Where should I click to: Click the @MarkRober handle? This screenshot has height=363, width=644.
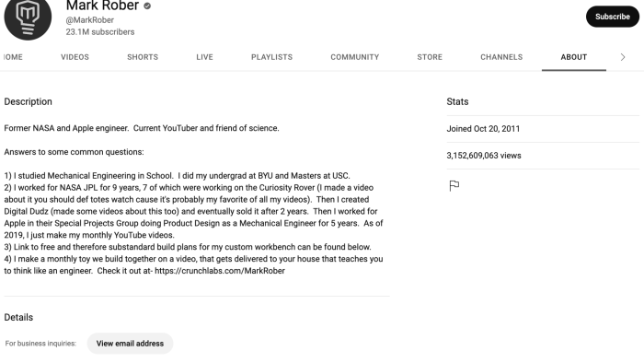pyautogui.click(x=90, y=19)
